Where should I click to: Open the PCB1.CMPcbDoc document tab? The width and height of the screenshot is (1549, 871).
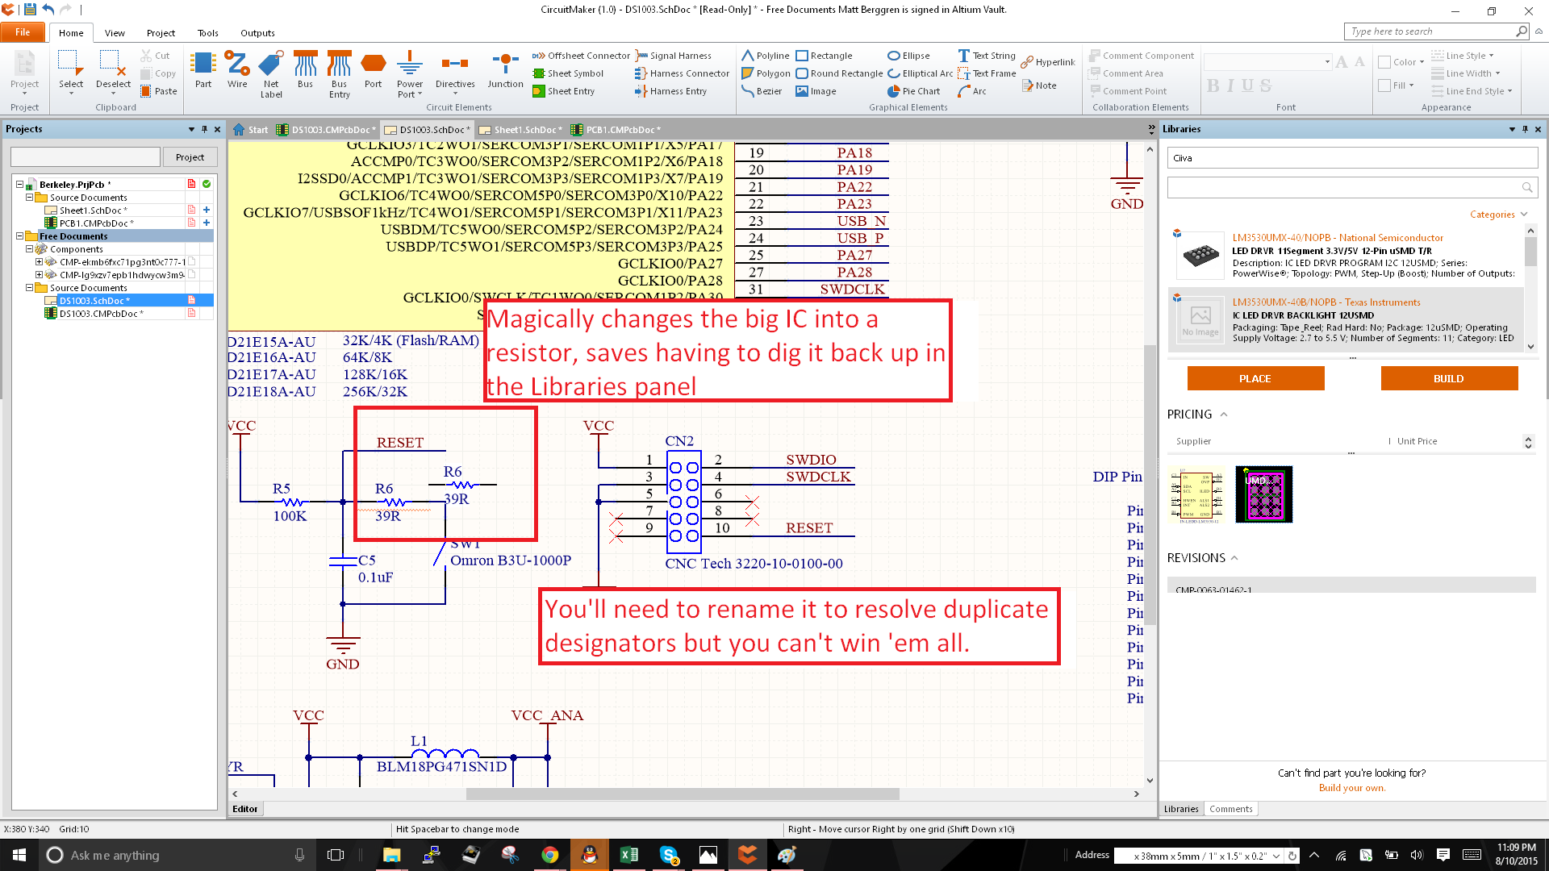(x=616, y=130)
